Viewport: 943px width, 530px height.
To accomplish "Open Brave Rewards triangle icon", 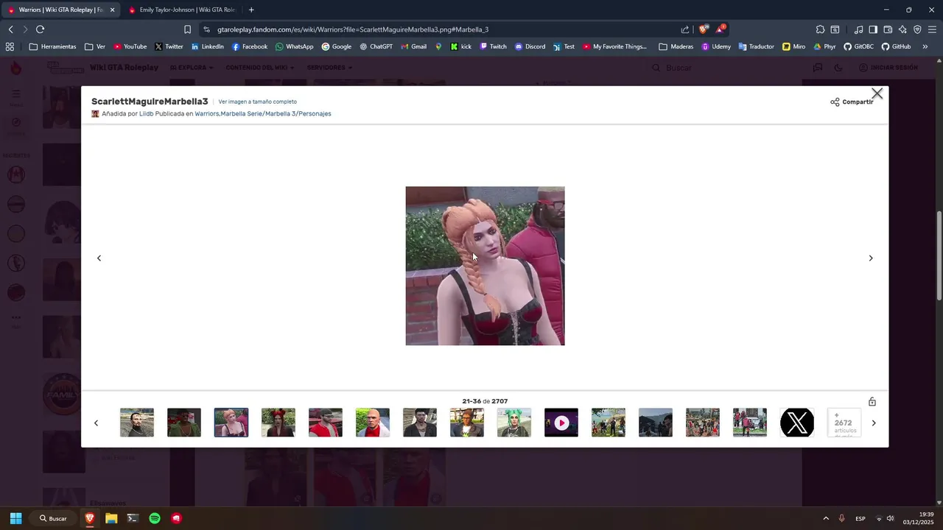I will [x=721, y=29].
